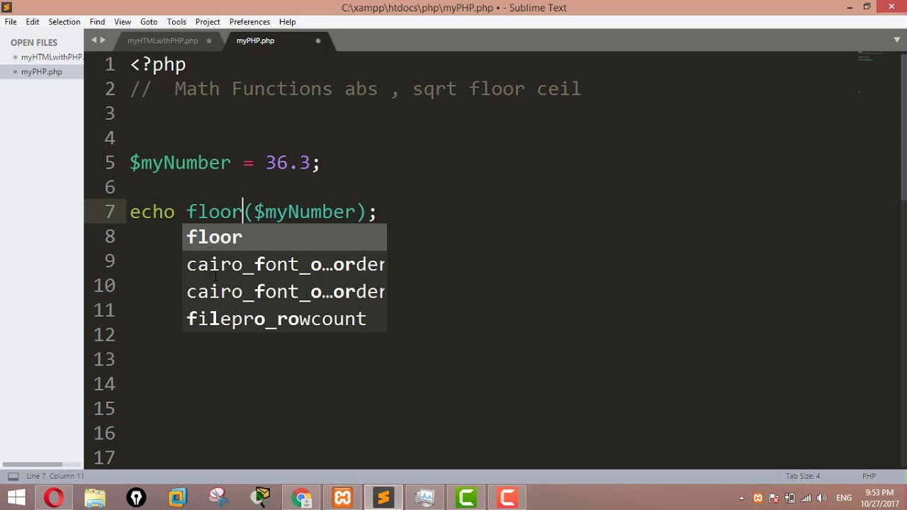The height and width of the screenshot is (510, 907).
Task: Open the Tools menu
Action: click(x=176, y=22)
